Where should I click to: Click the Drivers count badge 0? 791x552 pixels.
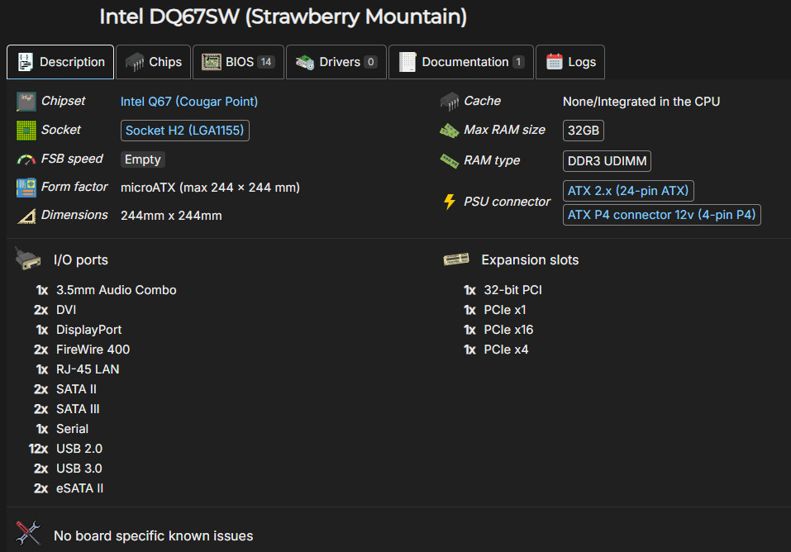pos(371,62)
